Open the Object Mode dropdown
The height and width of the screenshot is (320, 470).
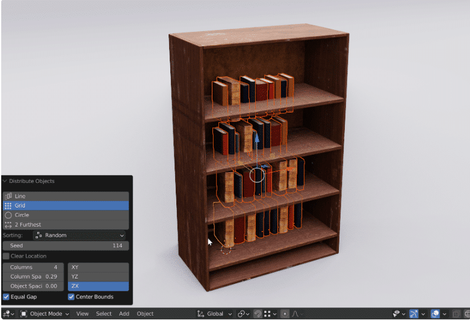[x=45, y=313]
